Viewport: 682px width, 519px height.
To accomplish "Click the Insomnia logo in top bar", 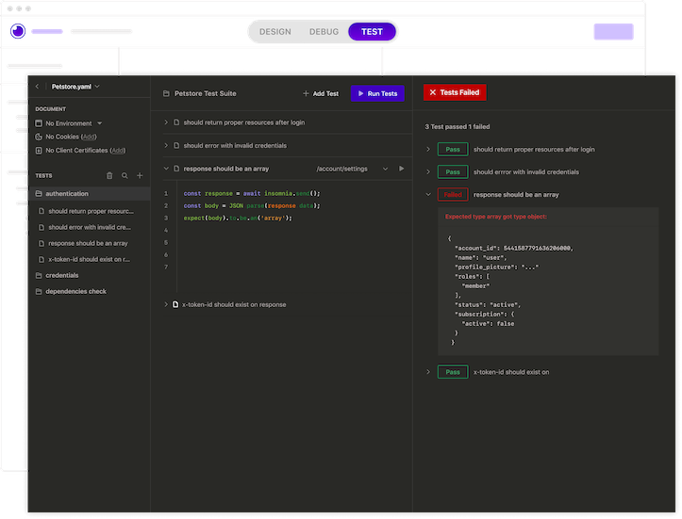I will click(17, 32).
